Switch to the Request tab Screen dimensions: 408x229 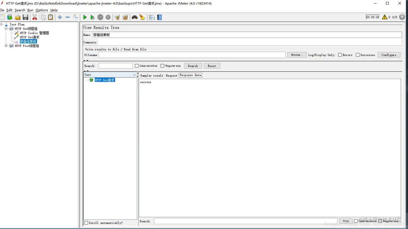(171, 75)
